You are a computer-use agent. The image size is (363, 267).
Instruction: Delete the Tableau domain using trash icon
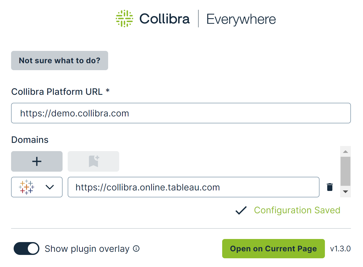click(330, 187)
